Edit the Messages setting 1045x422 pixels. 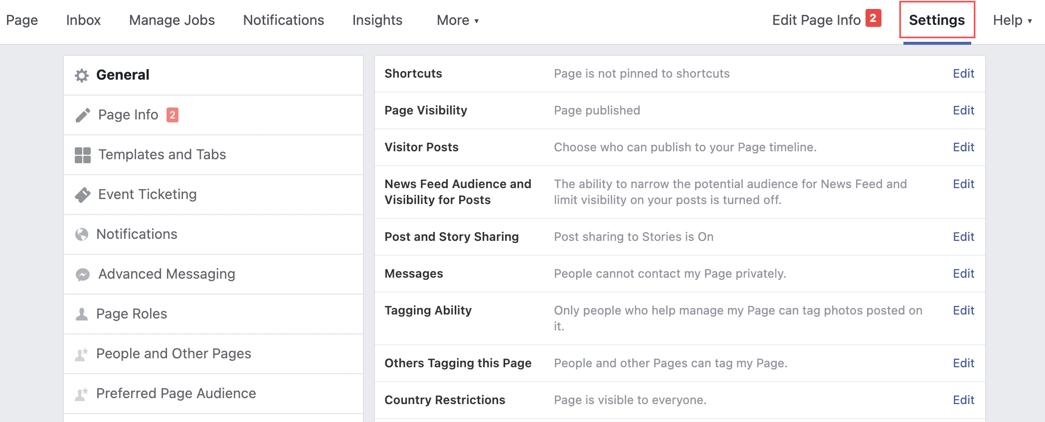[963, 274]
